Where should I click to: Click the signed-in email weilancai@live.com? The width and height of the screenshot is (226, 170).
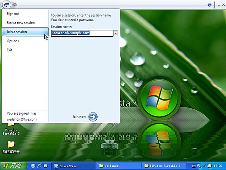(22, 119)
